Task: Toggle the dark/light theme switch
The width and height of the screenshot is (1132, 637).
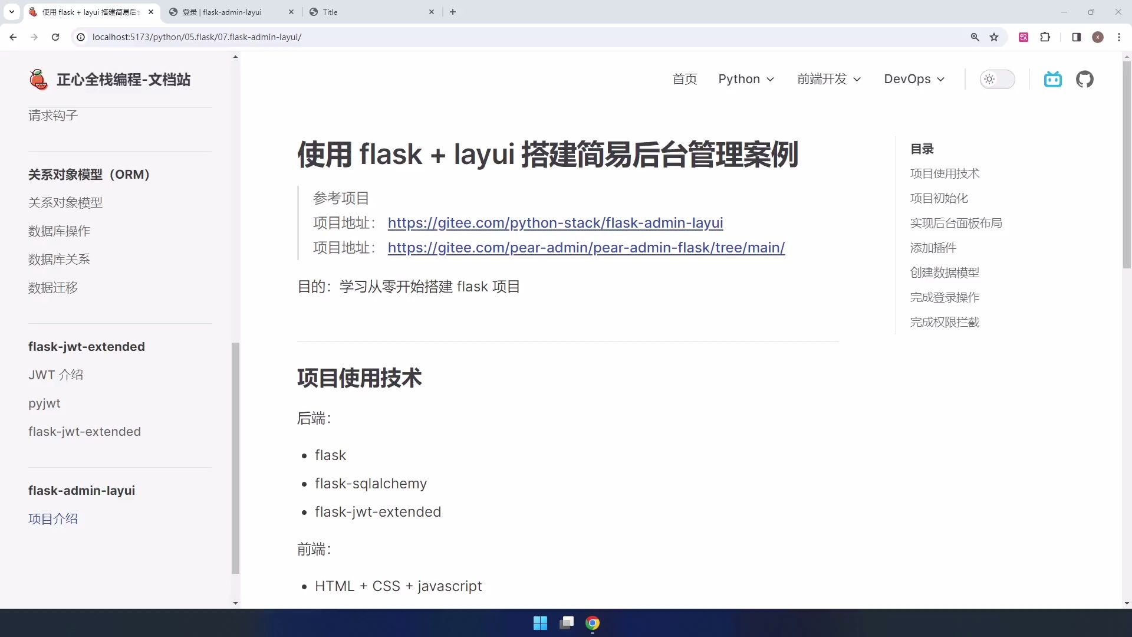Action: coord(998,79)
